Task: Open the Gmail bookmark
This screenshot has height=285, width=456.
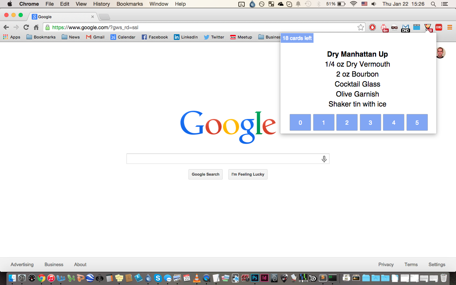Action: tap(95, 37)
